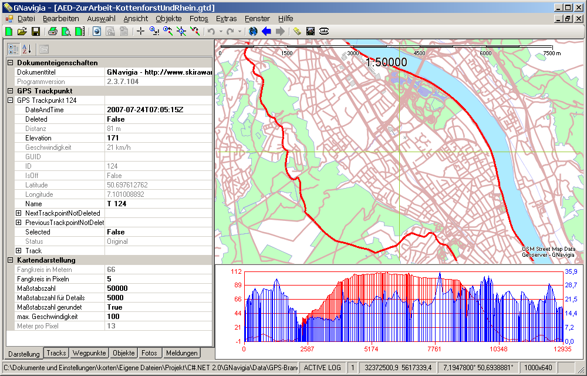Select the Darstellung tab
Viewport: 587px width, 376px height.
pos(24,354)
